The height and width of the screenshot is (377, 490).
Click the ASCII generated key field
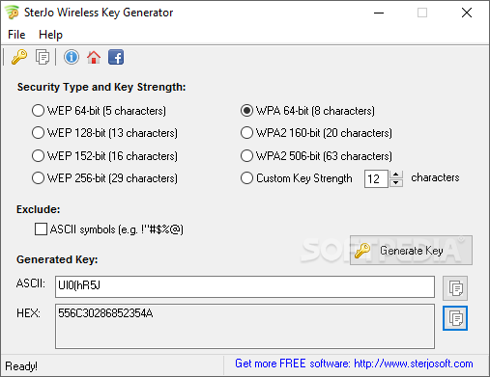[x=245, y=286]
